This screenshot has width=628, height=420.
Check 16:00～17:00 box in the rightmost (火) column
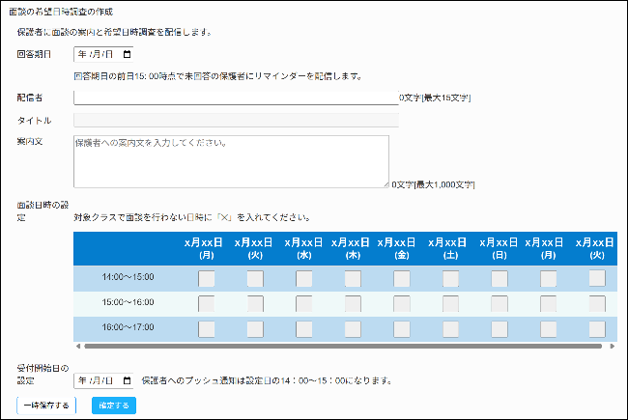tap(597, 328)
